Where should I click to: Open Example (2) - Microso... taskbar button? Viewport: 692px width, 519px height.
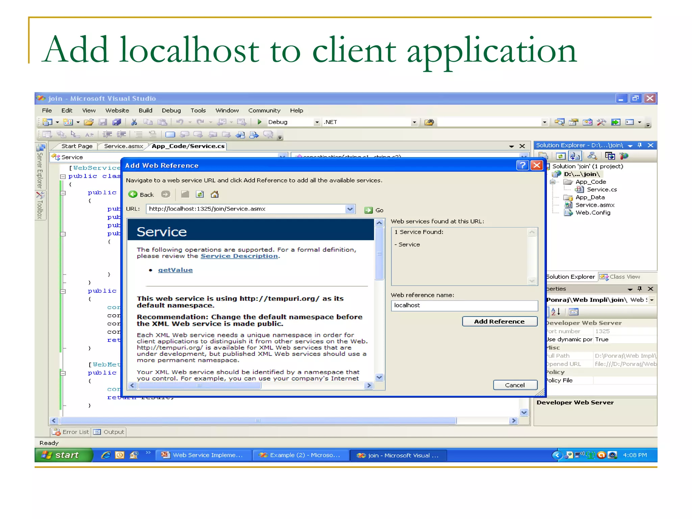click(300, 455)
